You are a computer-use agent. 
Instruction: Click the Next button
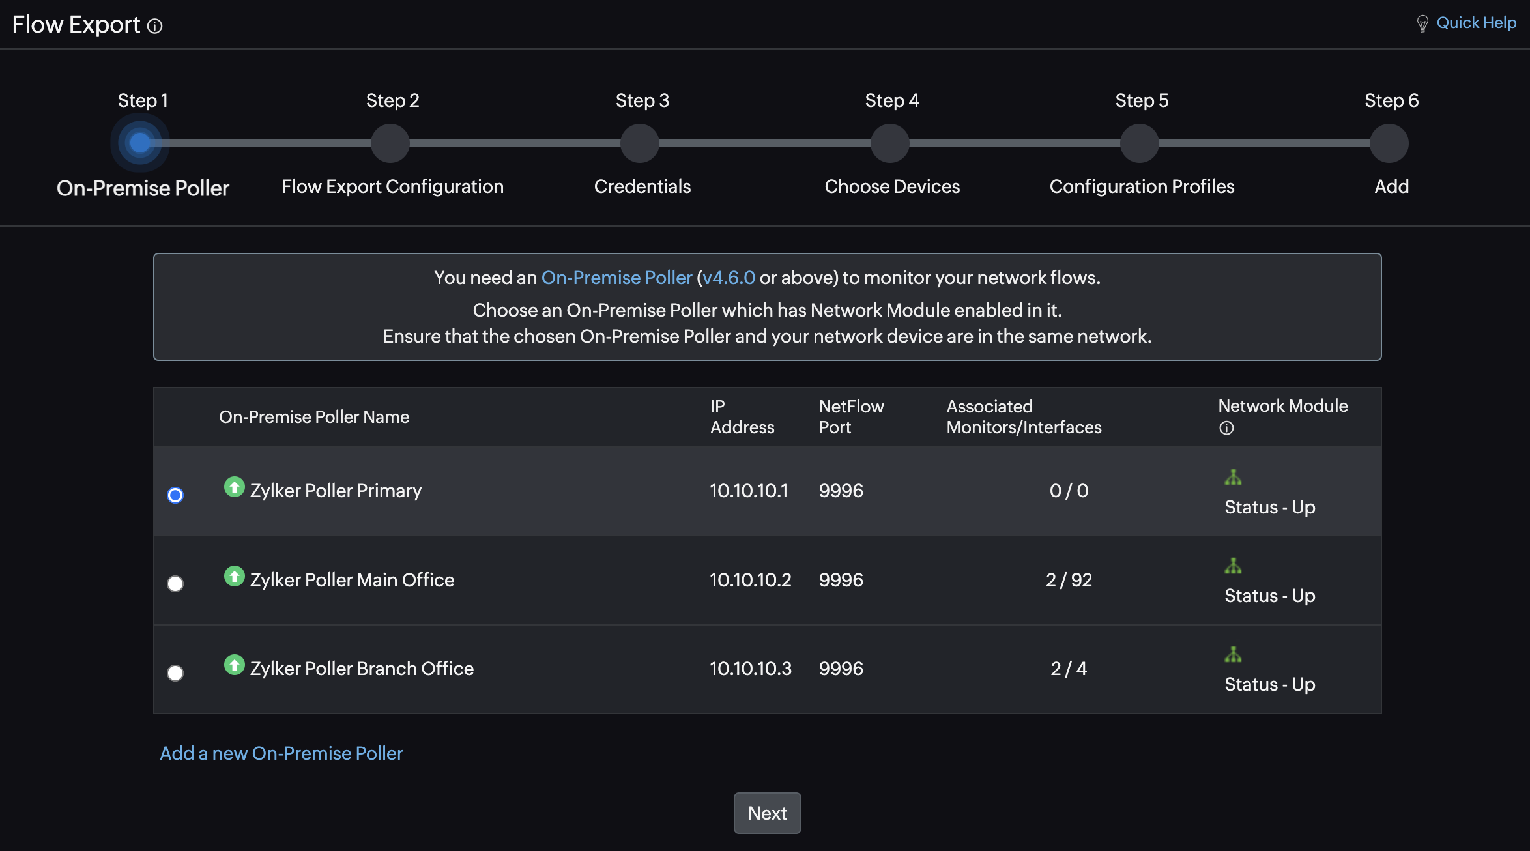point(767,813)
